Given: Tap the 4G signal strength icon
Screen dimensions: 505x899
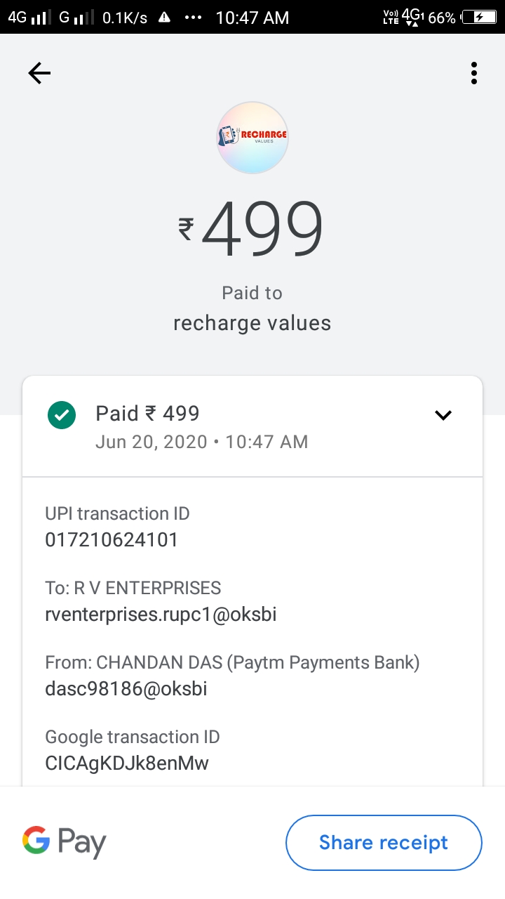Looking at the screenshot, I should 28,18.
